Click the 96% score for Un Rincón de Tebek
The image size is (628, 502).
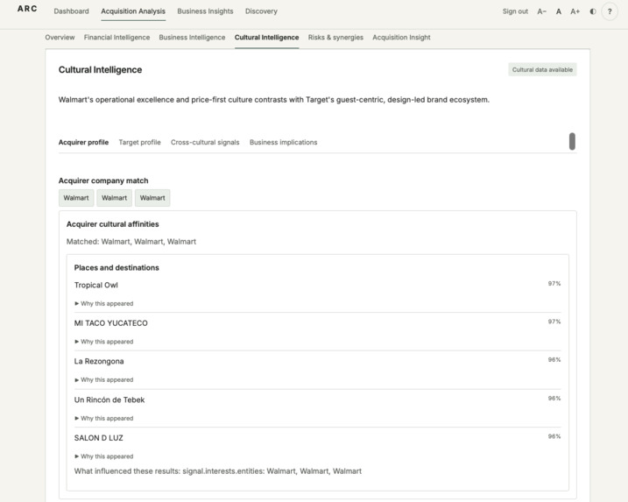pyautogui.click(x=554, y=399)
